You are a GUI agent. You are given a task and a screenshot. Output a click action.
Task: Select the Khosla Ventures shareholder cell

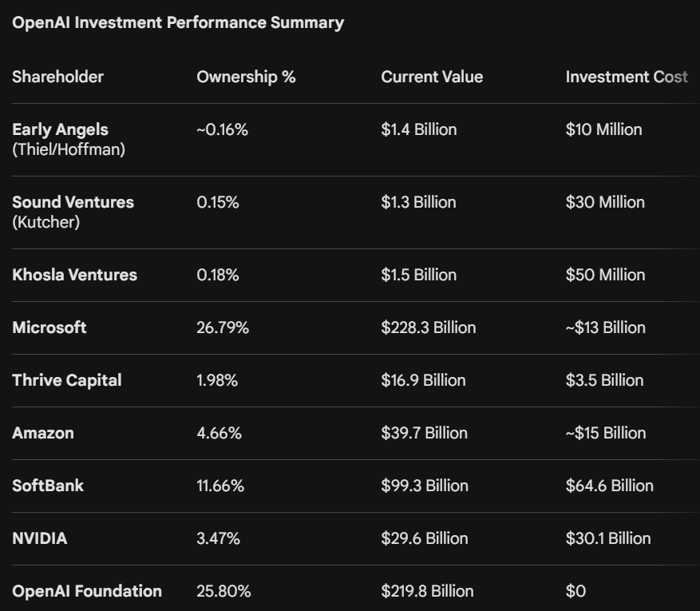(74, 275)
